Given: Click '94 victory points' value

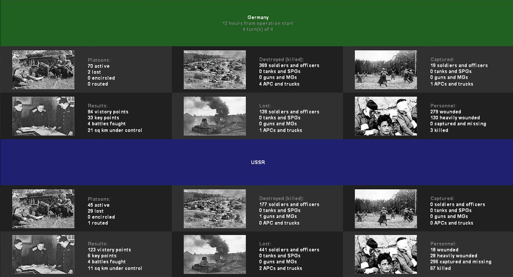Looking at the screenshot, I should coord(108,112).
